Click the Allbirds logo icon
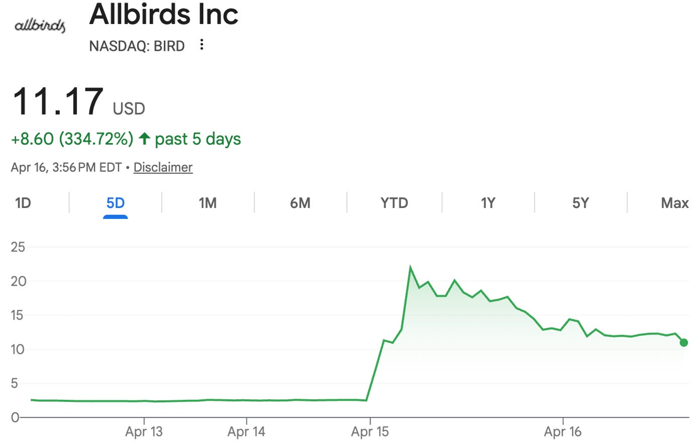This screenshot has height=443, width=694. click(x=40, y=26)
